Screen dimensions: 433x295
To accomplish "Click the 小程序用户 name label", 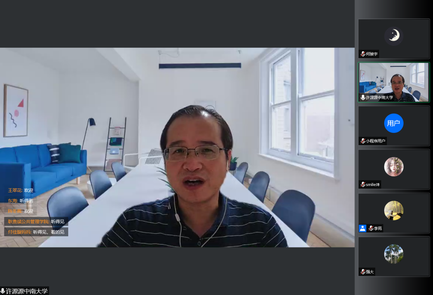I will pyautogui.click(x=376, y=141).
